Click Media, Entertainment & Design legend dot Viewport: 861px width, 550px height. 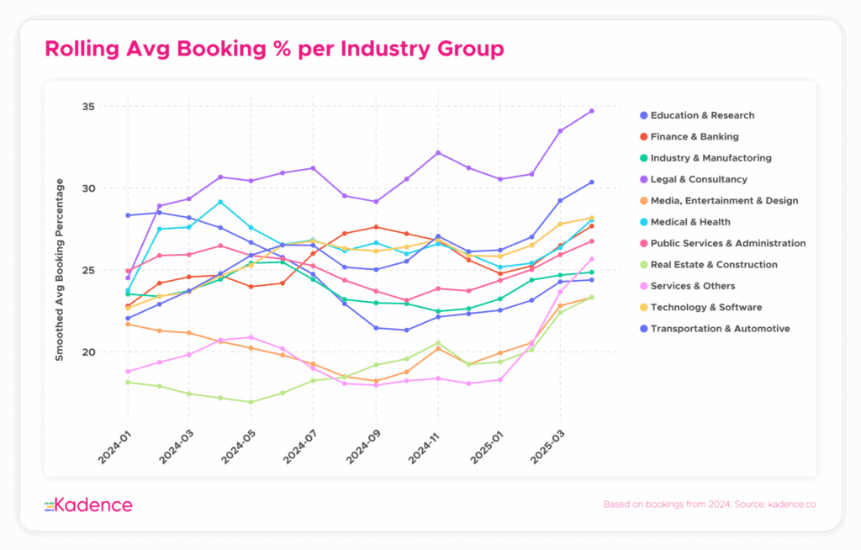pyautogui.click(x=643, y=201)
